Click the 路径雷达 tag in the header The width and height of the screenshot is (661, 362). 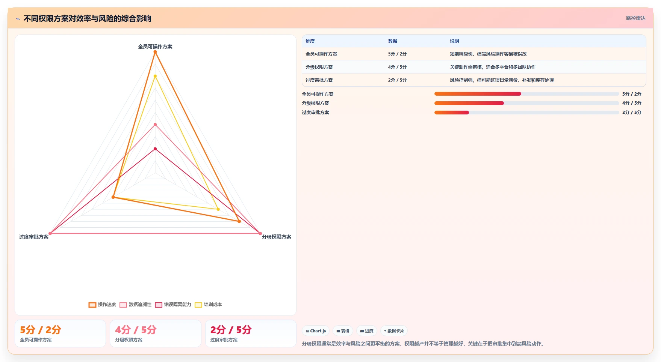[x=635, y=18]
